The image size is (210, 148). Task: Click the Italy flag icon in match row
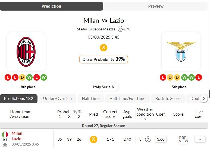pos(5,135)
